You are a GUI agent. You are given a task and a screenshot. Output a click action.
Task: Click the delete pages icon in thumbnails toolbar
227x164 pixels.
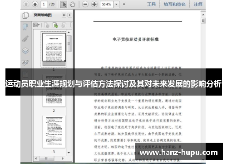(x=46, y=25)
